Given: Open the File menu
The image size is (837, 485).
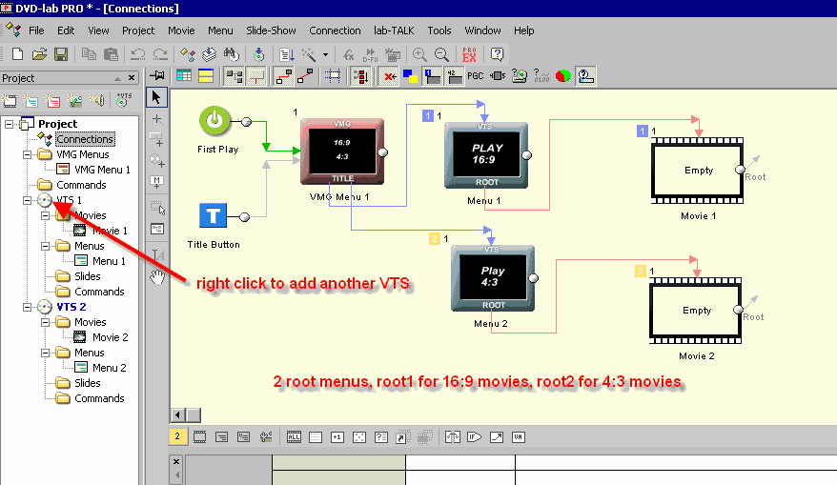Looking at the screenshot, I should tap(36, 30).
